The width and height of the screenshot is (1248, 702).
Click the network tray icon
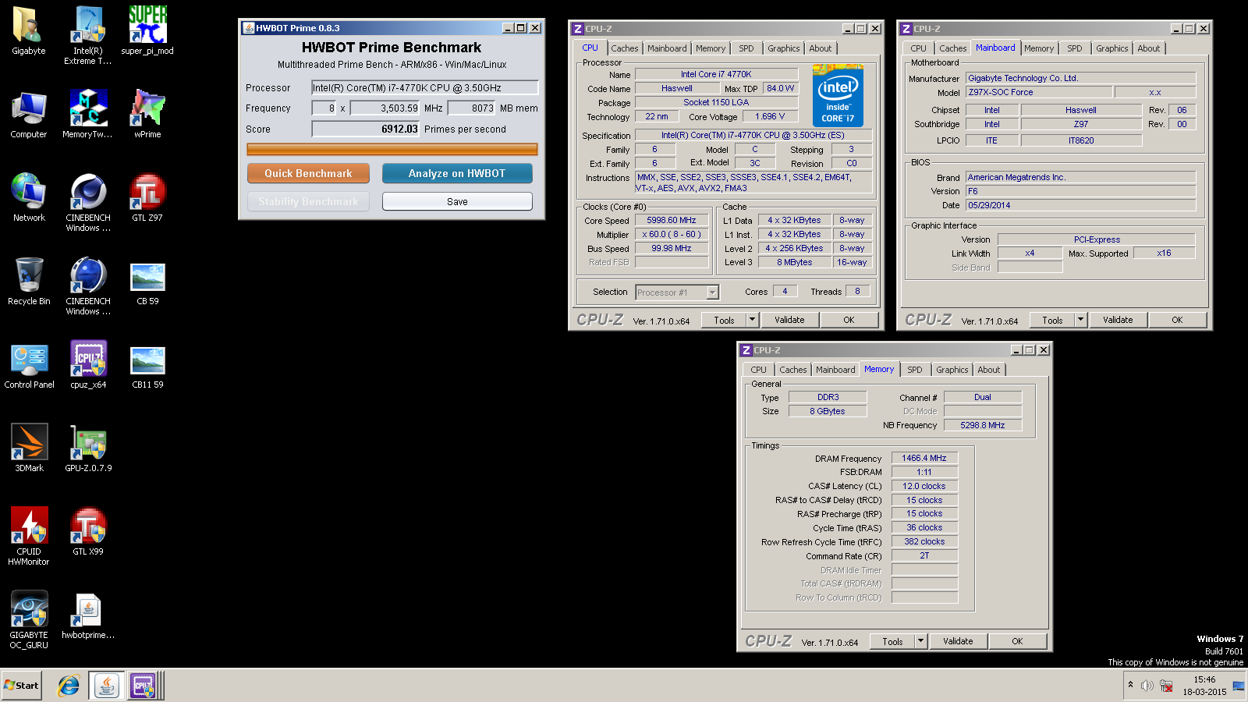[1166, 686]
